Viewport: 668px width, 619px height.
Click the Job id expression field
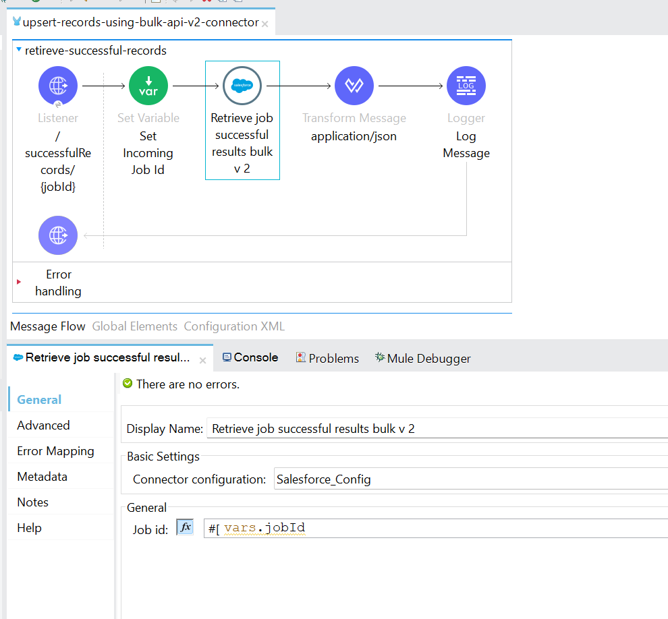[x=436, y=529]
